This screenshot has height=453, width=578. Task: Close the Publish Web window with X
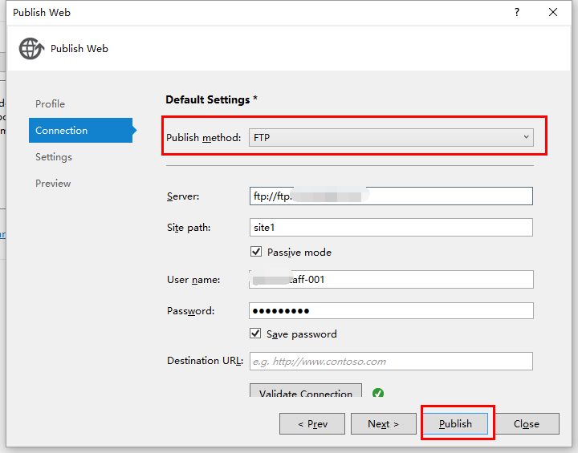coord(553,12)
